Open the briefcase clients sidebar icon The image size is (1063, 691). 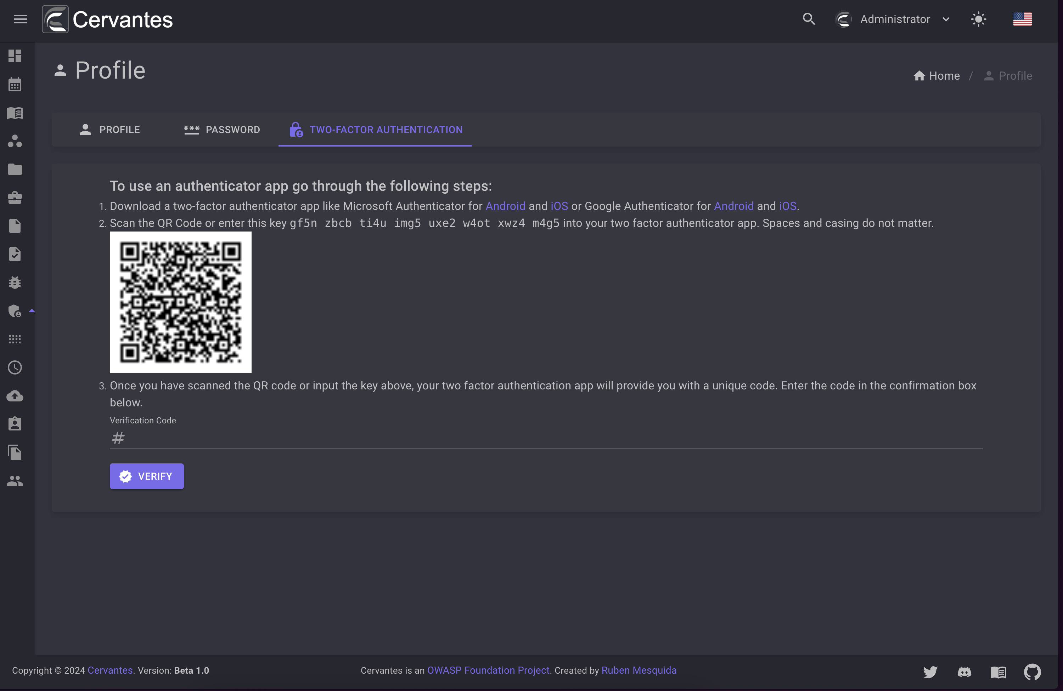(x=15, y=198)
